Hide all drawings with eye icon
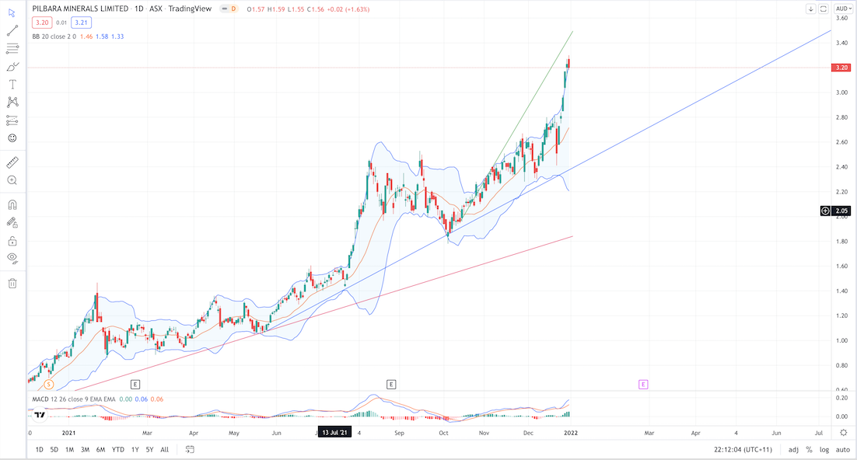 click(x=12, y=259)
